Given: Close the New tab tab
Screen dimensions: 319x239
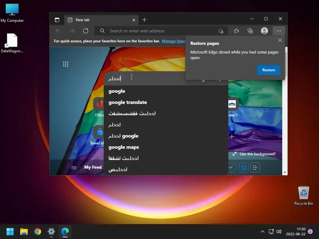Looking at the screenshot, I should click(134, 20).
